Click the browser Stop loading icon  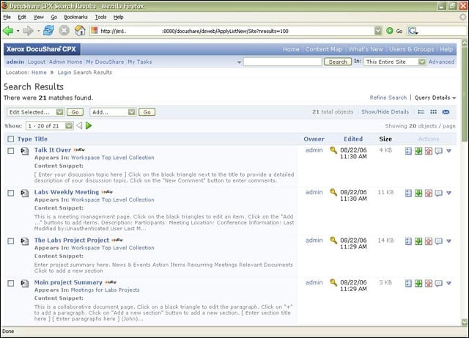click(64, 31)
